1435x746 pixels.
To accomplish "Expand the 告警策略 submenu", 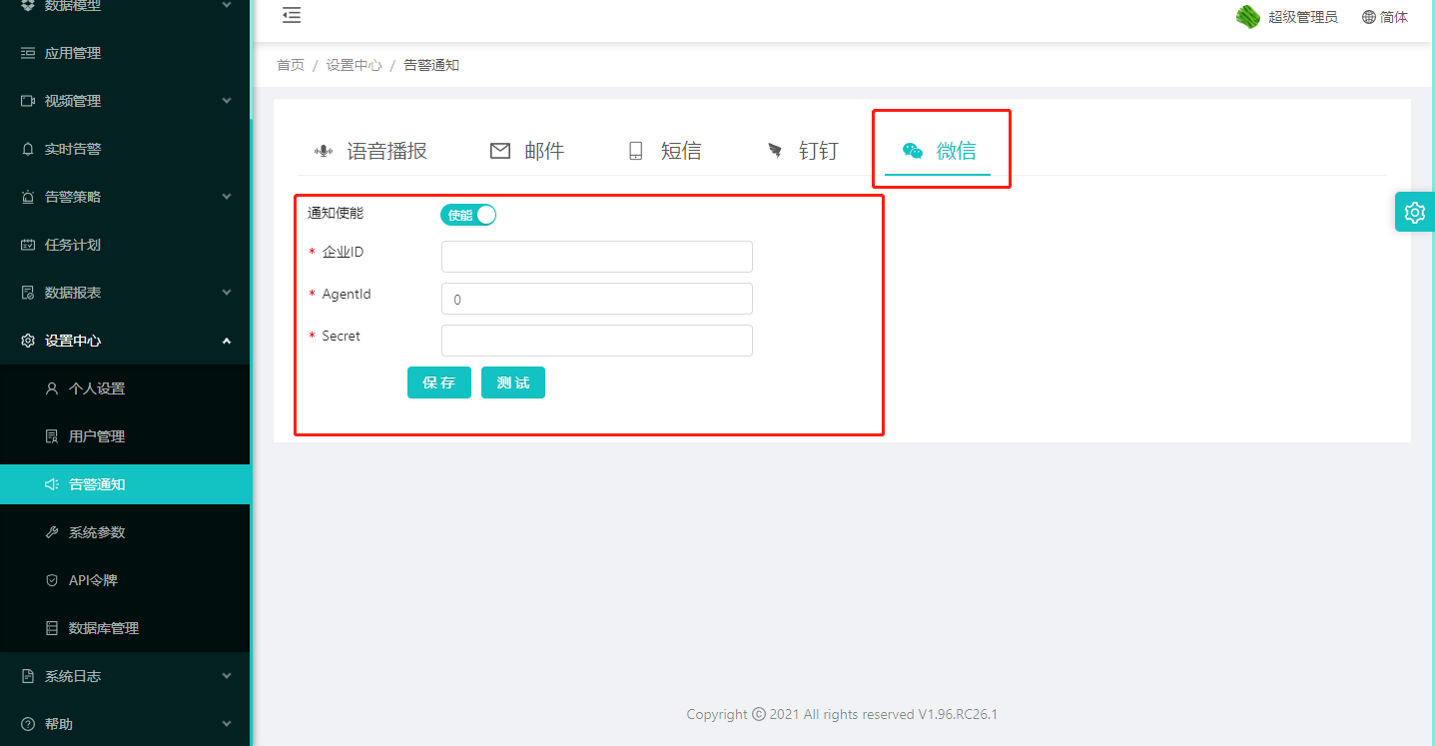I will [226, 197].
